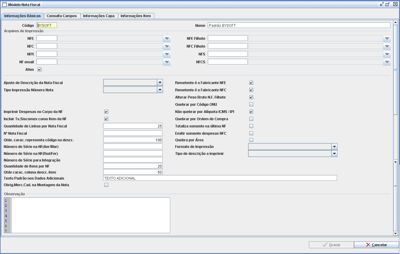This screenshot has height=254, width=400.
Task: Click the Número de Série na NF(Aer/Mar) field
Action: [x=133, y=146]
